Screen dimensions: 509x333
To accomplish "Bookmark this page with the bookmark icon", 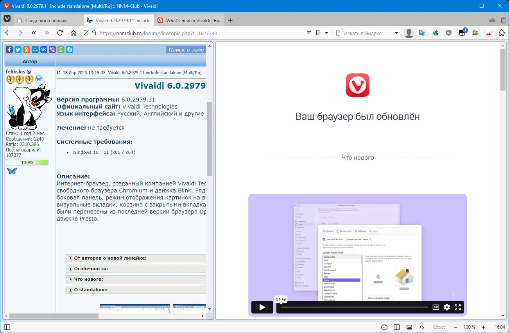I will pos(318,33).
